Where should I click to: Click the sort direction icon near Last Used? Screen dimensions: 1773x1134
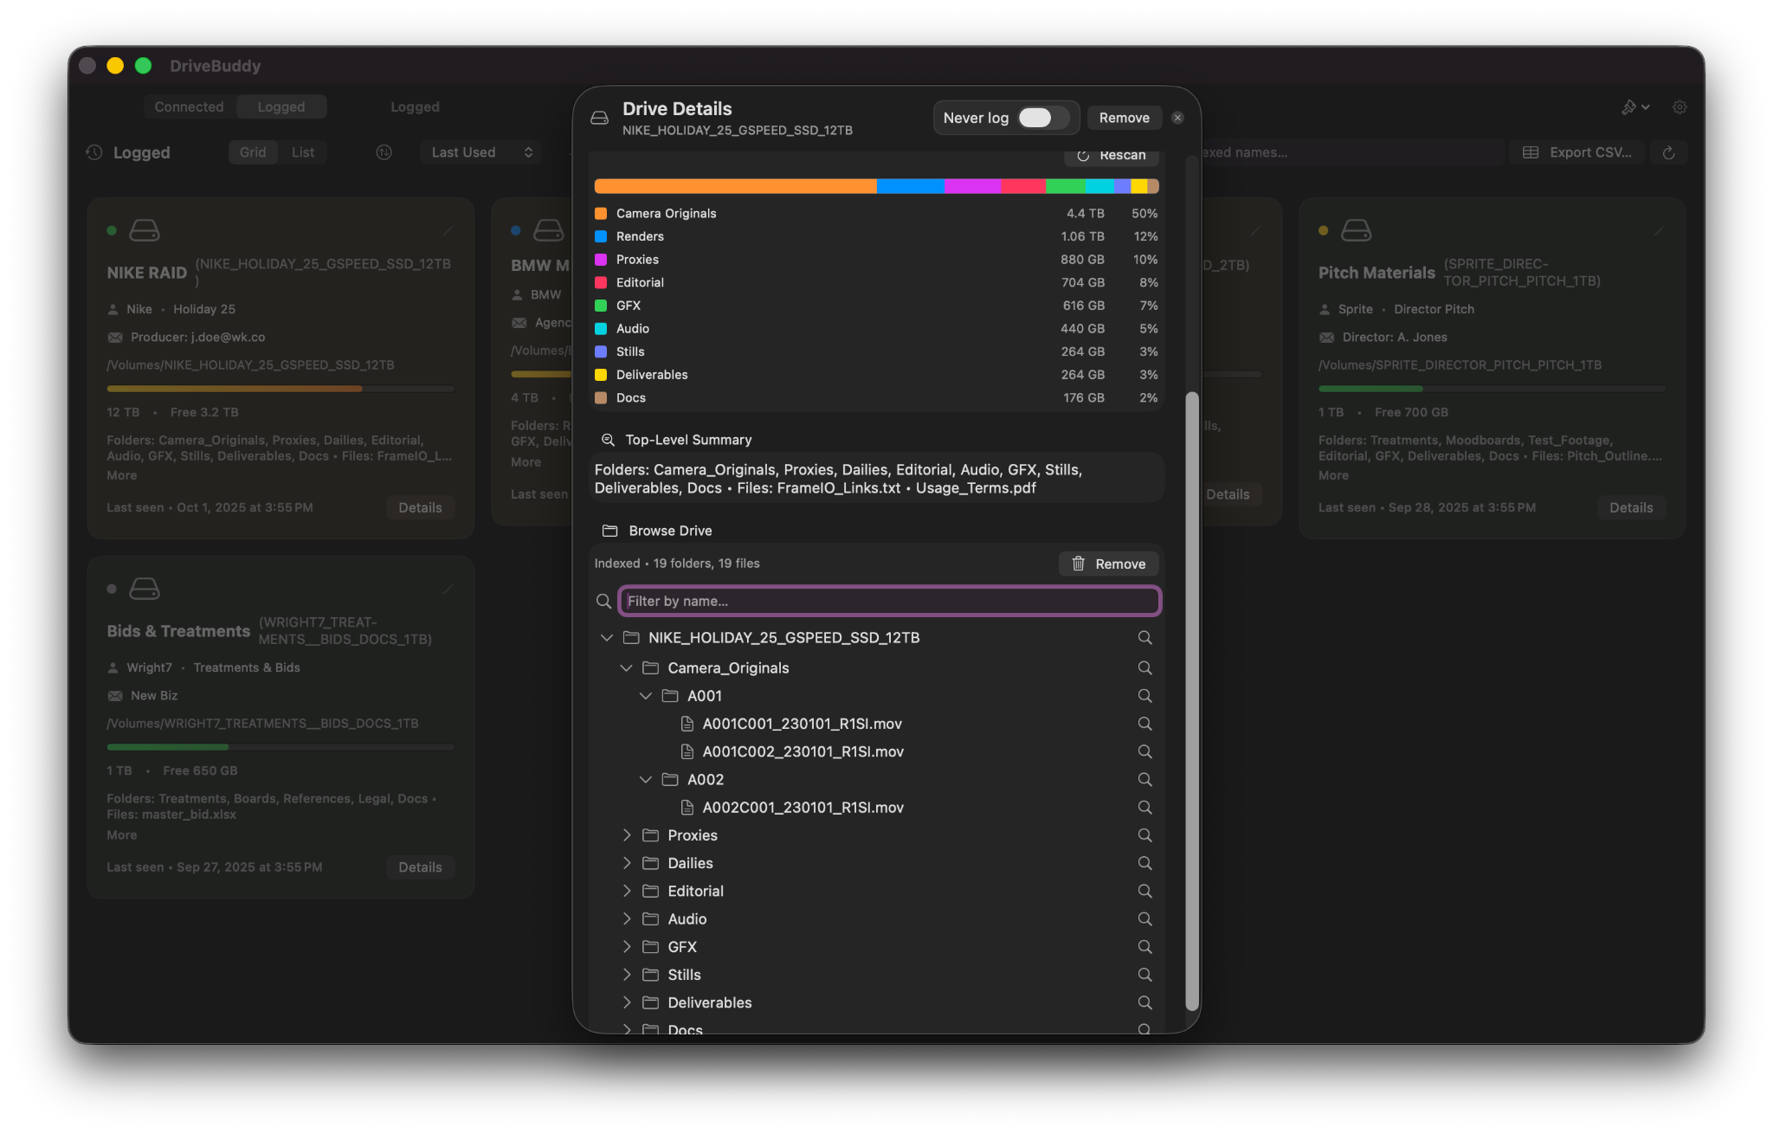[x=384, y=152]
